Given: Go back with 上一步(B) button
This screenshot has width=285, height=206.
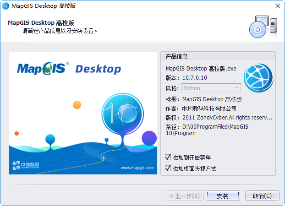Looking at the screenshot, I should pyautogui.click(x=184, y=196).
